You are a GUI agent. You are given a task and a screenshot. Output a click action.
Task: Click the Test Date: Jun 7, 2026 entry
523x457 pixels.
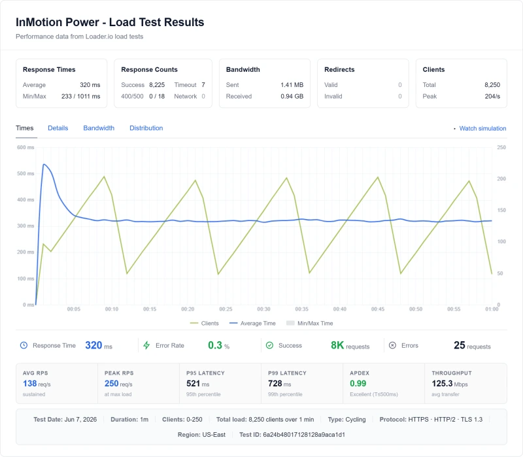[65, 419]
